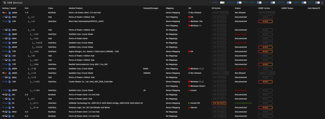Click Micro Star International:MYSTIC_LIGHT text
This screenshot has height=119, width=325.
coord(86,21)
